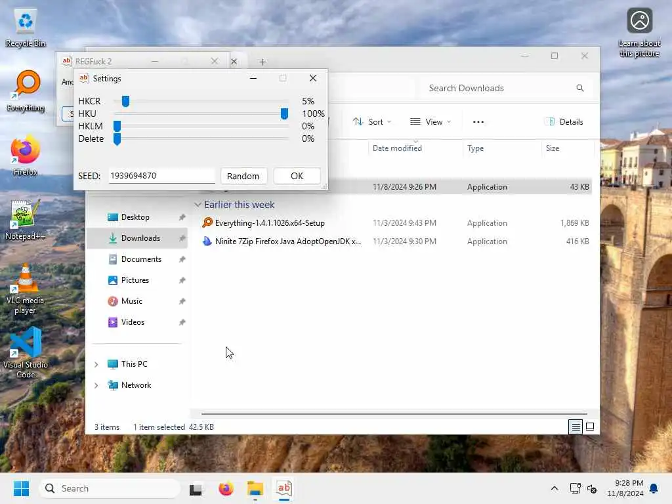Viewport: 672px width, 504px height.
Task: Open the See more ellipsis menu
Action: point(478,121)
